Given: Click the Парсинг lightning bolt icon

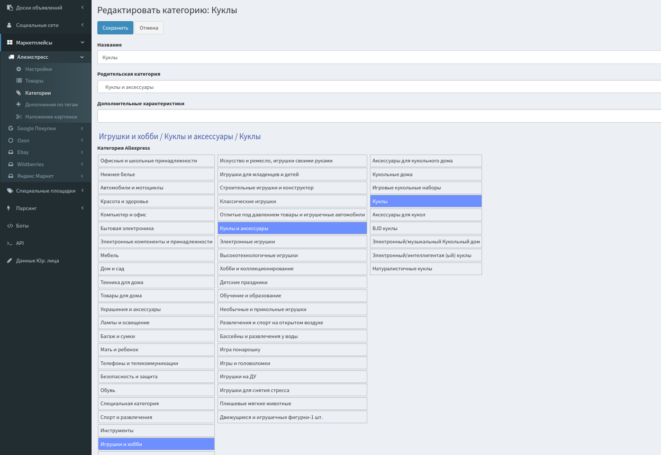Looking at the screenshot, I should click(8, 208).
